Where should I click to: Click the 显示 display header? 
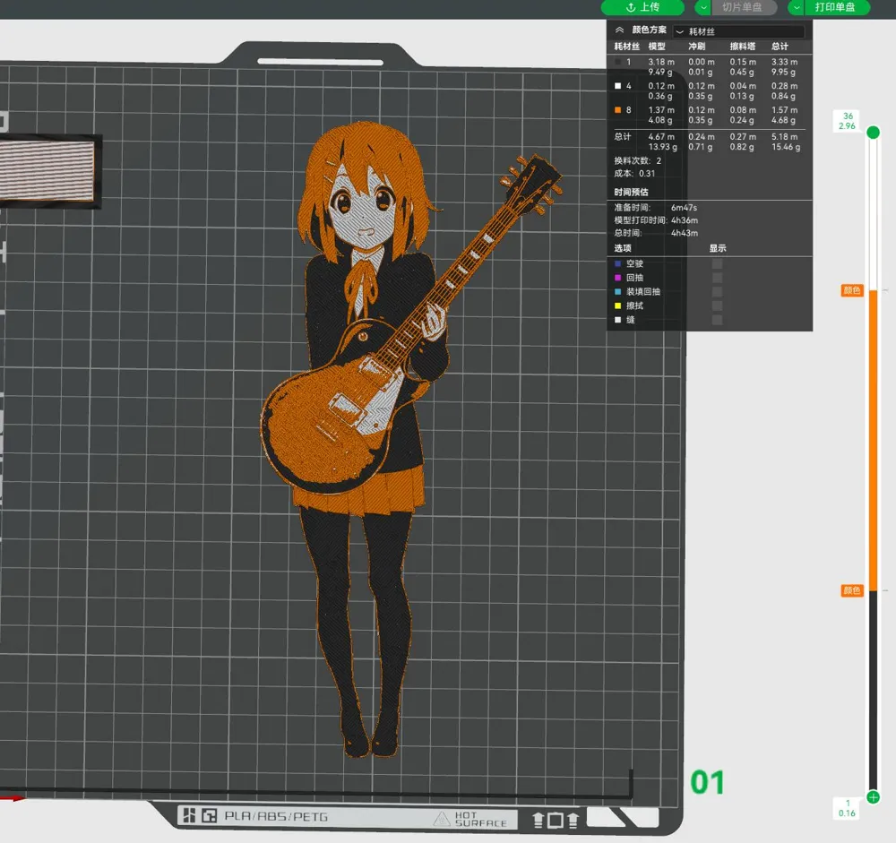pyautogui.click(x=718, y=248)
